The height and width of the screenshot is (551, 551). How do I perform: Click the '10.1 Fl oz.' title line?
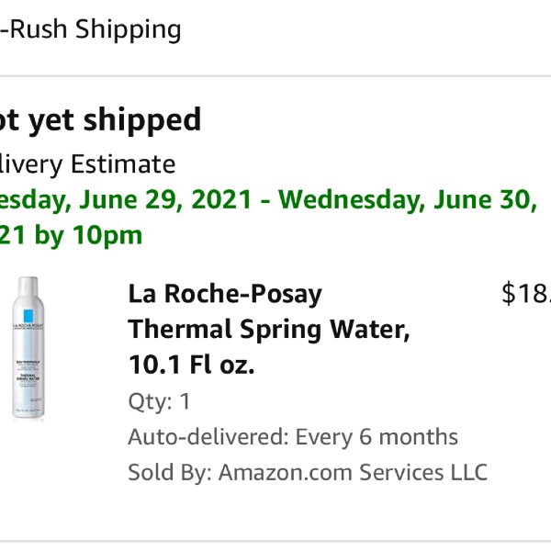[x=191, y=365]
